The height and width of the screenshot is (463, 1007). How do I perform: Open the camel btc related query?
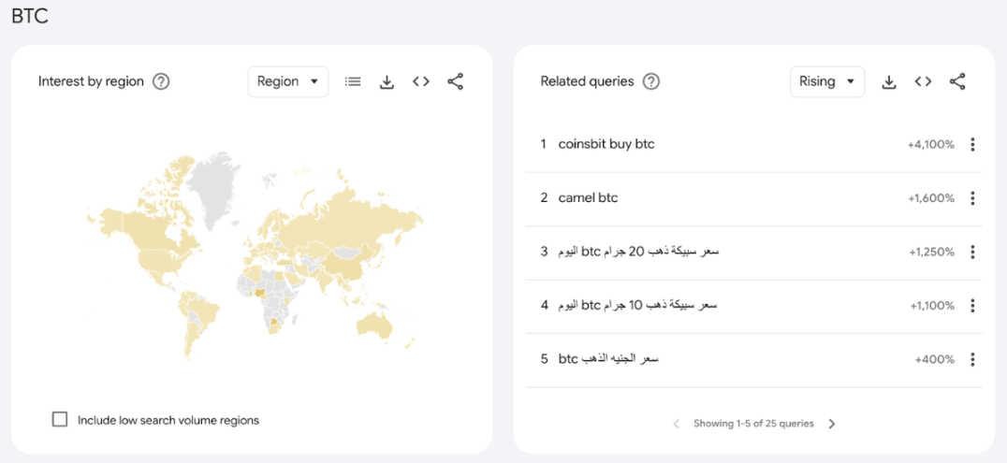tap(588, 198)
